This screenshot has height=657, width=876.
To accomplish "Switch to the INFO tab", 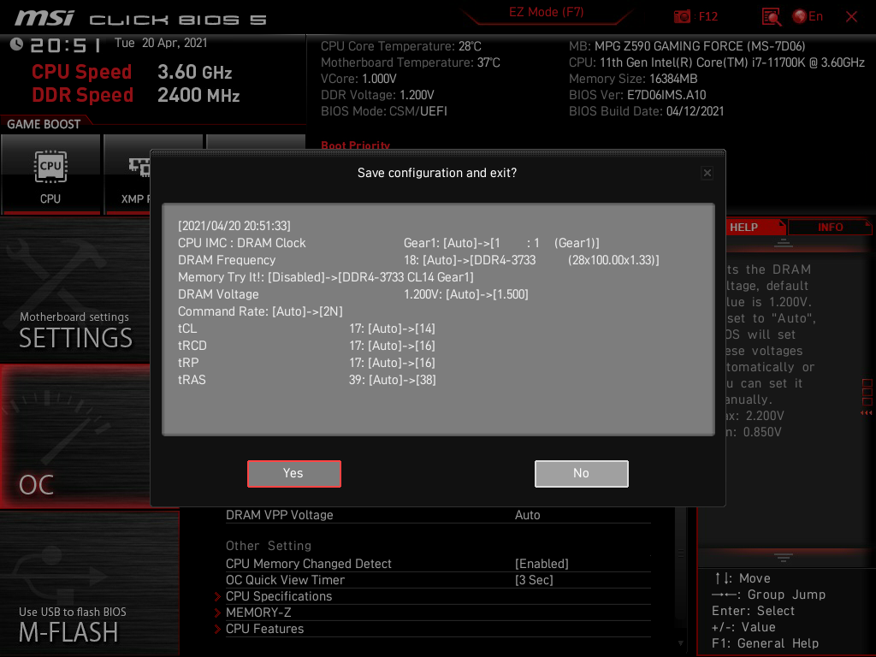I will click(x=830, y=228).
